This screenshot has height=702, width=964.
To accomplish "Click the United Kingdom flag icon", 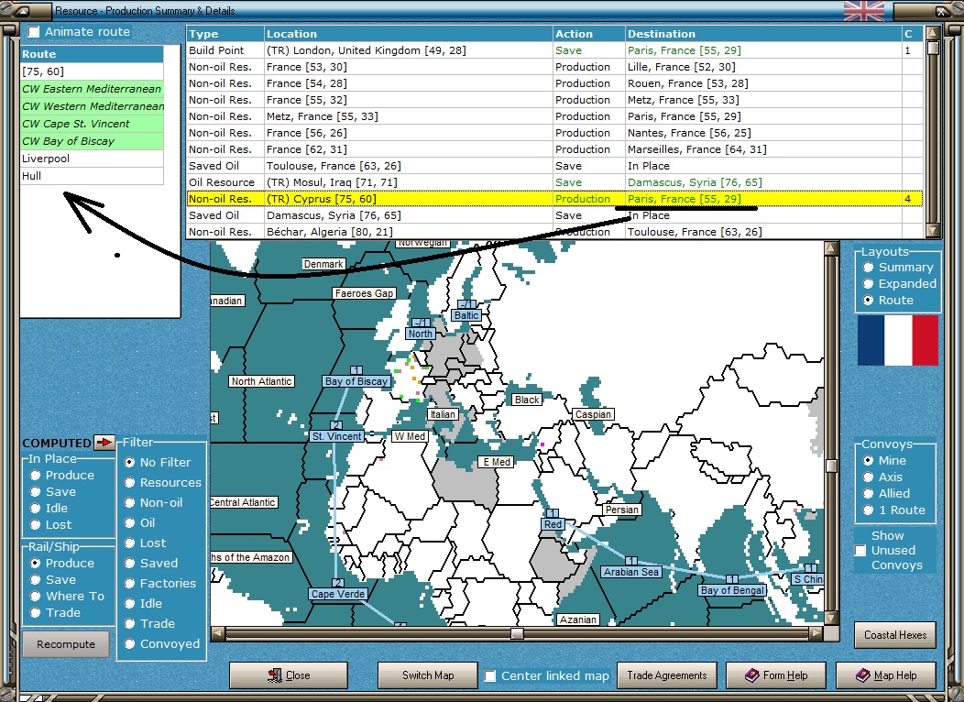I will tap(863, 11).
